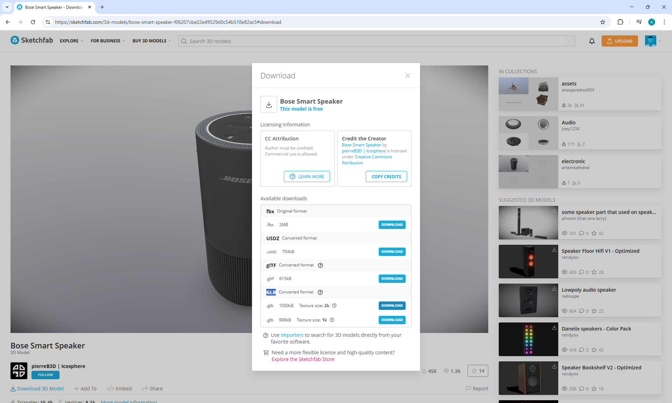Click the Copy Credits button
Screen dimensions: 672x403
[x=386, y=177]
